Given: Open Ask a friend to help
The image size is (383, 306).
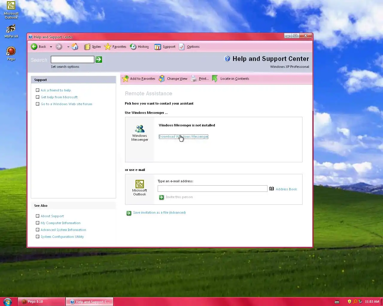Looking at the screenshot, I should click(x=56, y=90).
